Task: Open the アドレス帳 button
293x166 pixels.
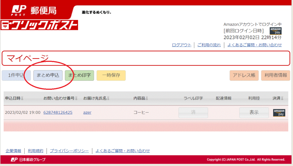Action: (x=244, y=76)
